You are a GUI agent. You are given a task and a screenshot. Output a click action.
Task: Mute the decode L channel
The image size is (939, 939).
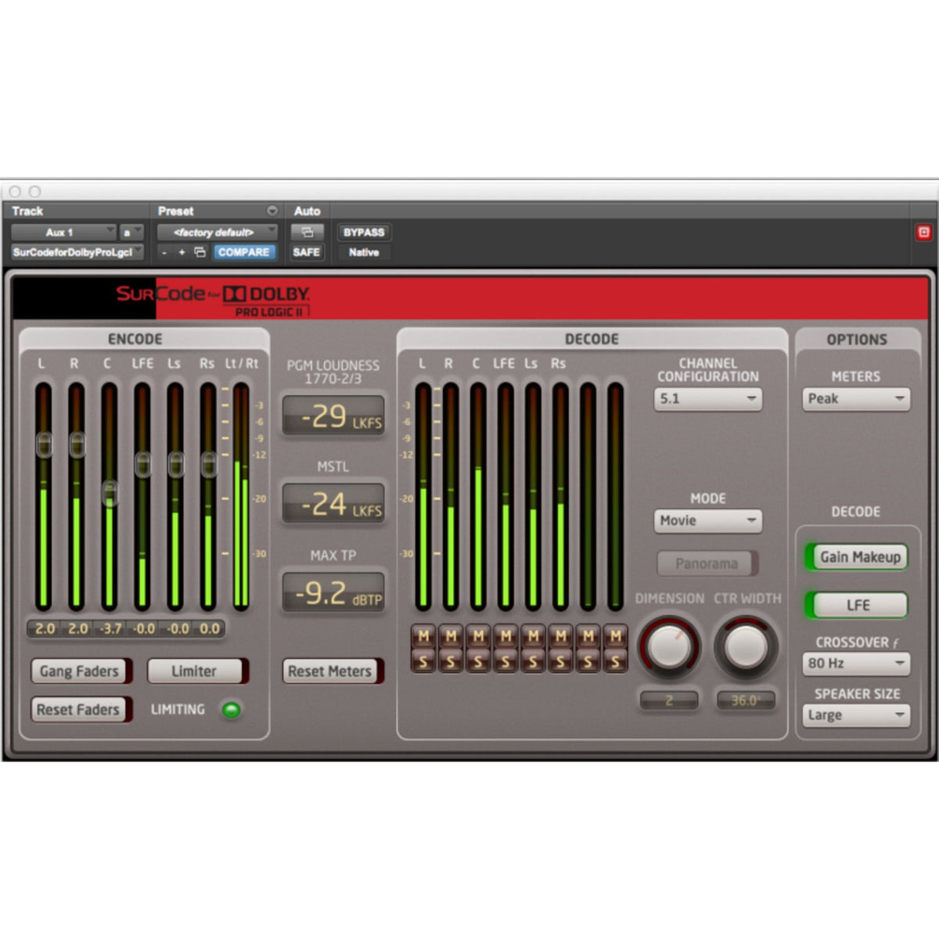[x=423, y=636]
